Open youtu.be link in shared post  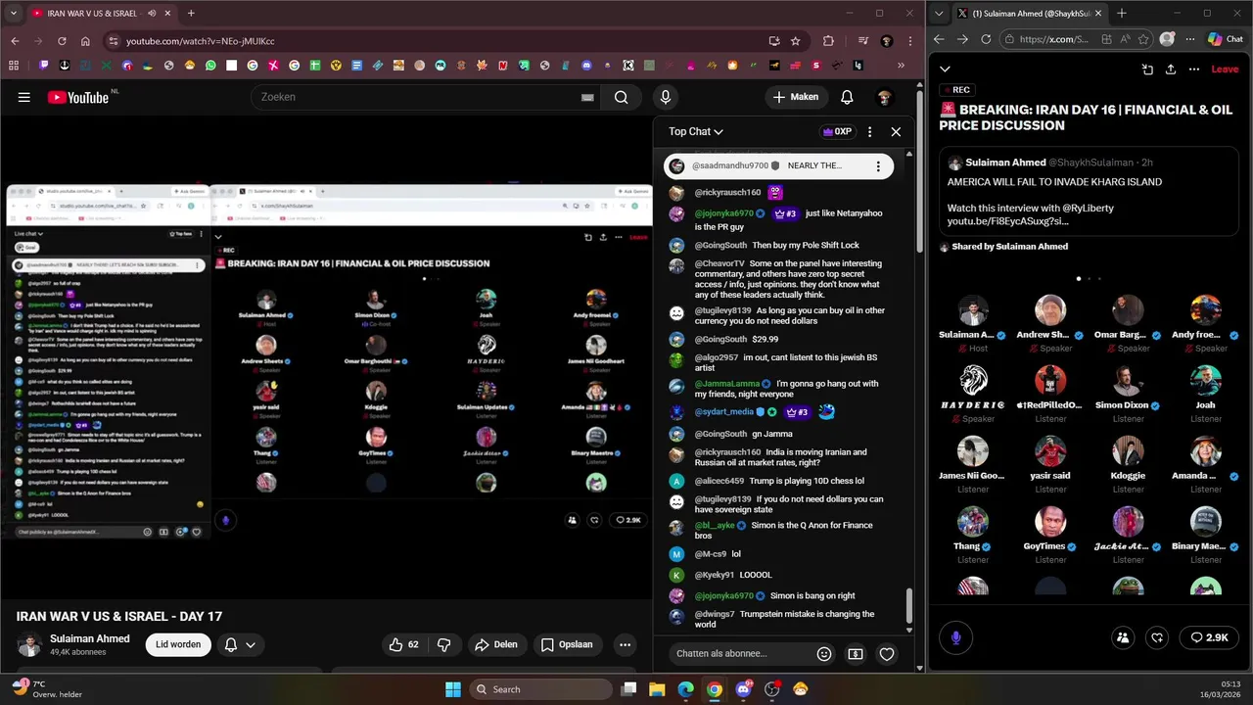(x=1007, y=221)
